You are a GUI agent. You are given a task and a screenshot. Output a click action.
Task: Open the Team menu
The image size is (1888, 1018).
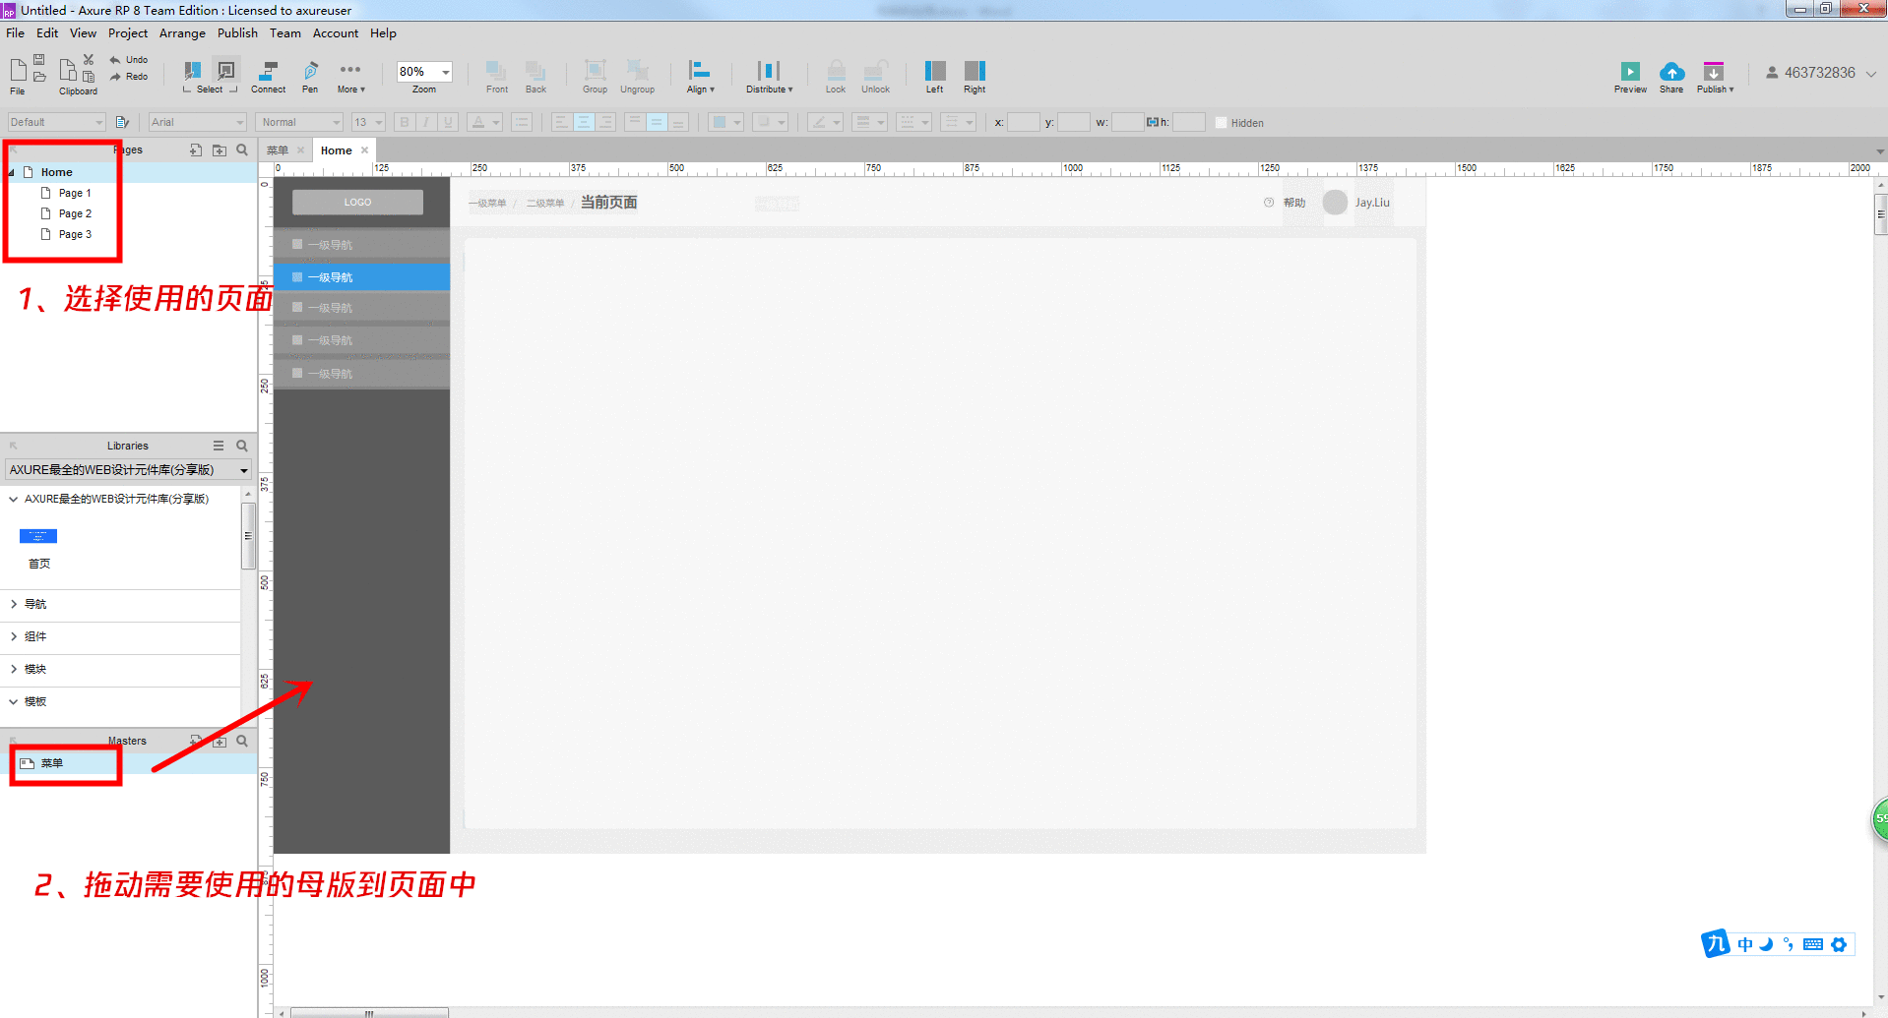click(x=285, y=32)
